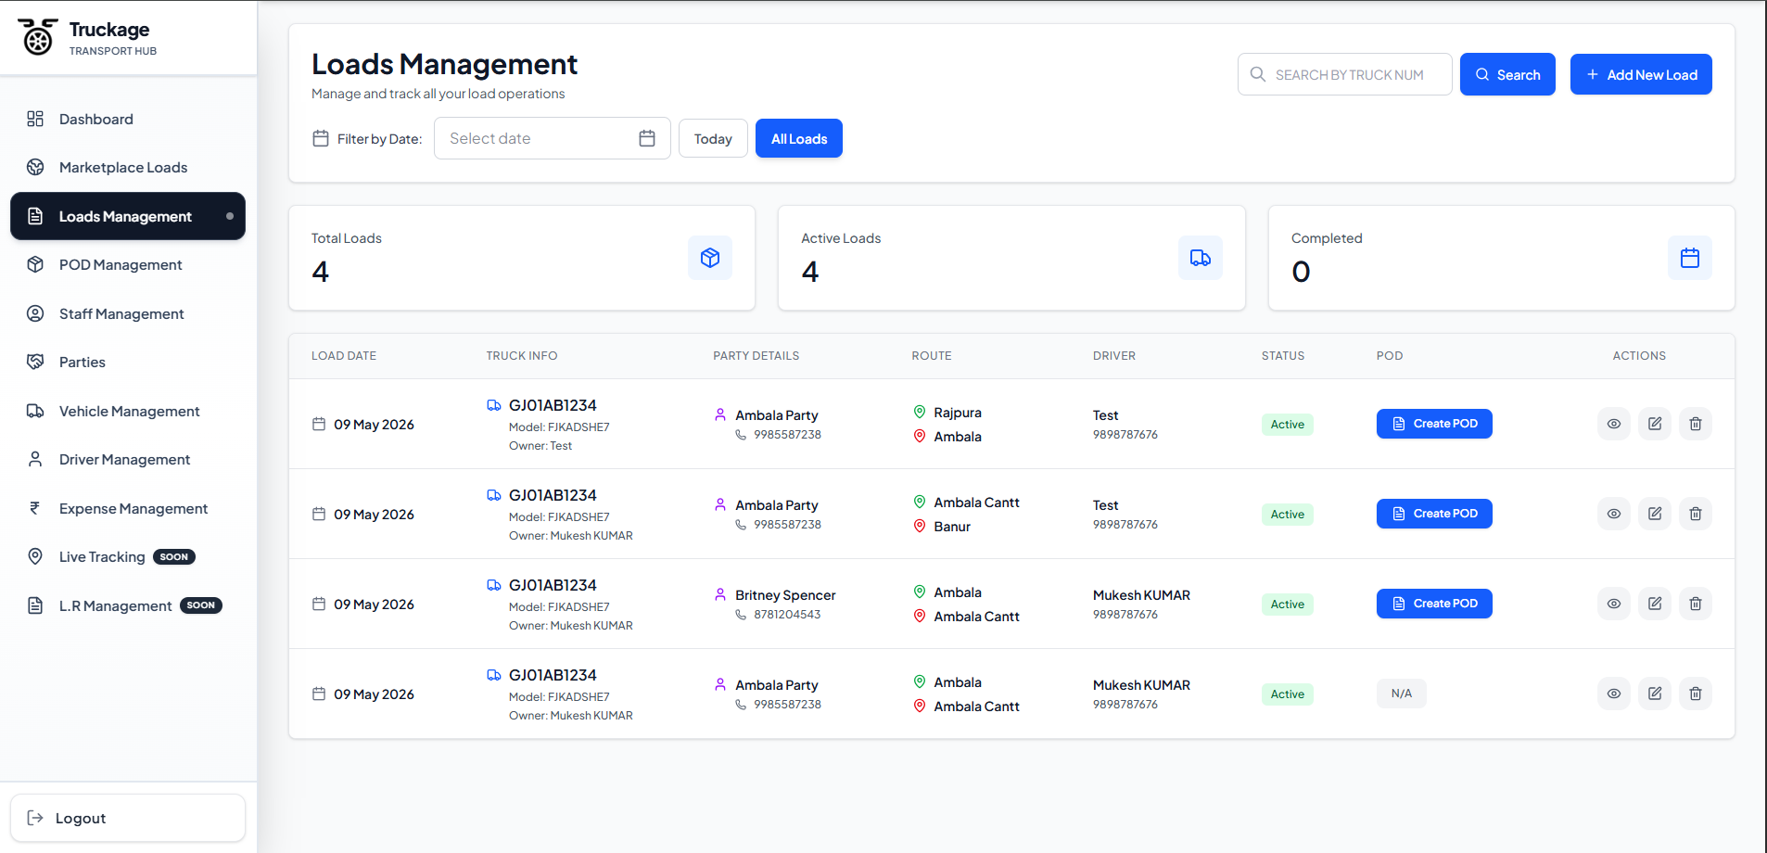Open Expense Management in sidebar
This screenshot has width=1767, height=853.
(x=128, y=508)
